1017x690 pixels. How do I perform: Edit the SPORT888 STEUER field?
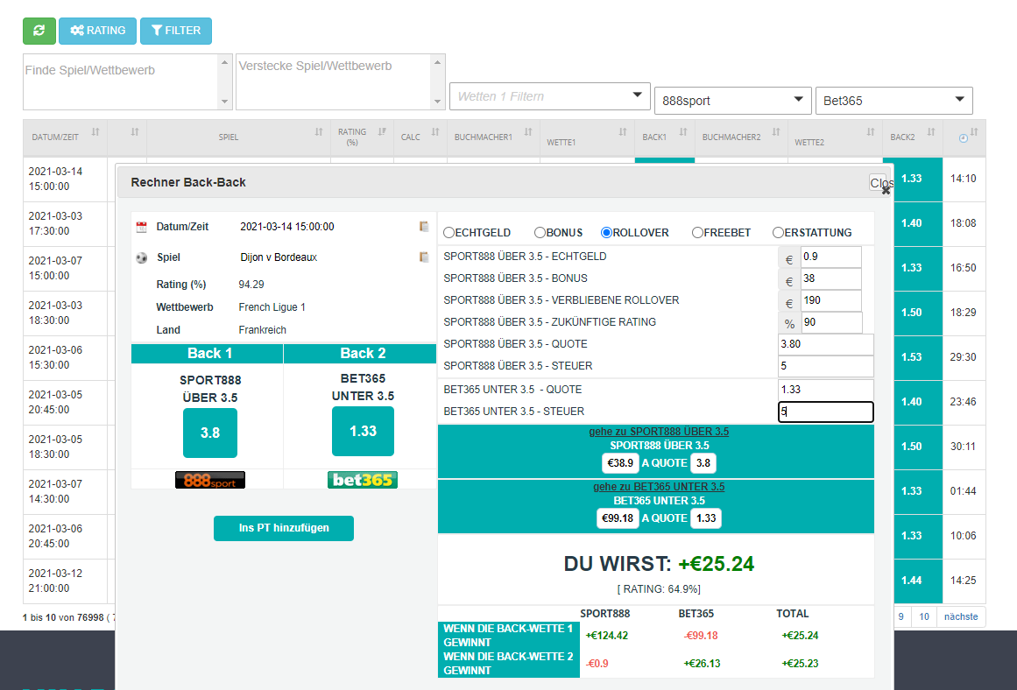[x=826, y=366]
